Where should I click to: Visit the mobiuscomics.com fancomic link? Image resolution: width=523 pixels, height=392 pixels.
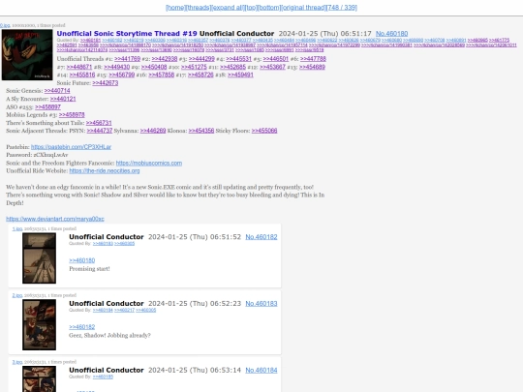point(149,163)
